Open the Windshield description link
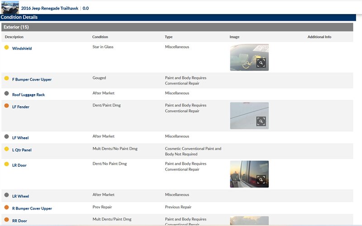Screen dimensions: 362x226 pyautogui.click(x=22, y=48)
